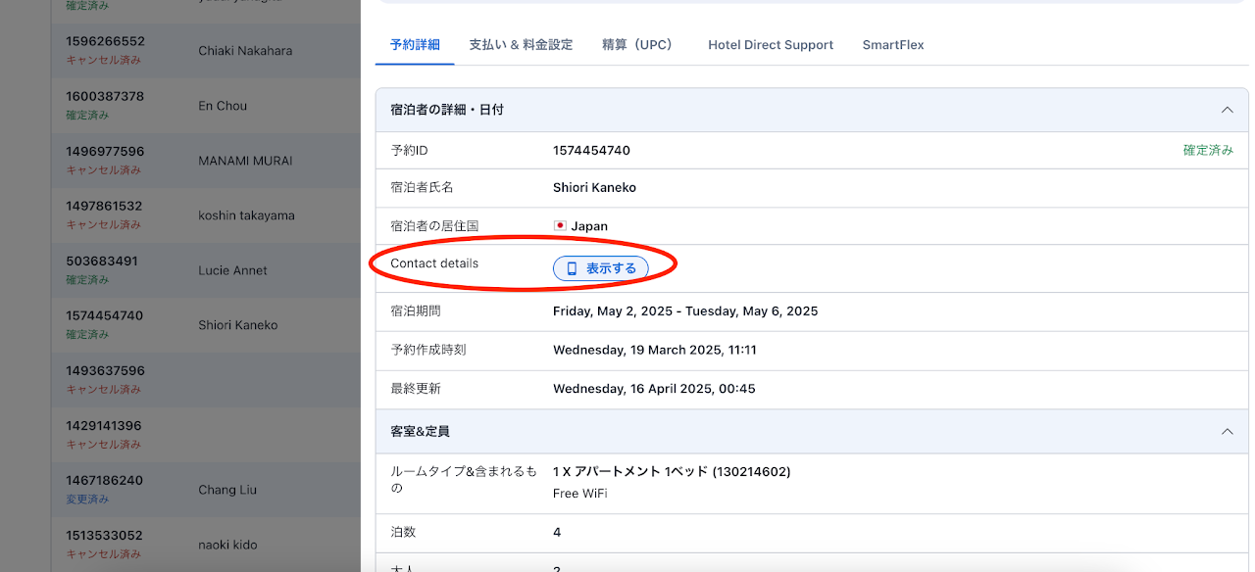
Task: Open reservation ID 1493637596
Action: pos(105,371)
